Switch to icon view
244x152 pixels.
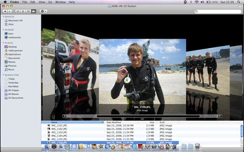click(x=18, y=11)
